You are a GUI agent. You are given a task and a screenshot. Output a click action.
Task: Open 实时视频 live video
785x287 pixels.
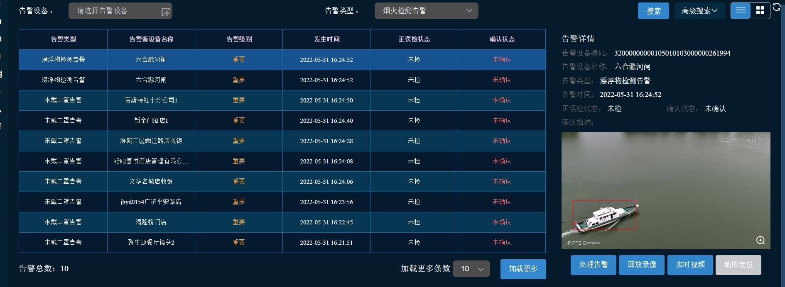pos(690,265)
